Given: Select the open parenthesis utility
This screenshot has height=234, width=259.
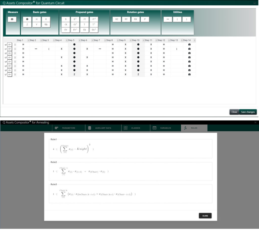Looking at the screenshot, I should point(177,19).
